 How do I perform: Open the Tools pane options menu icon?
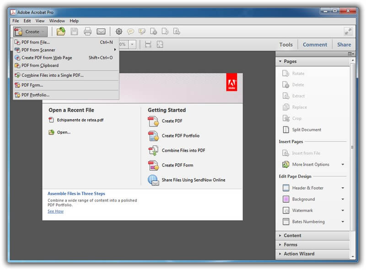point(351,54)
